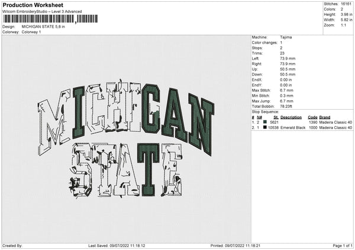Click the 'St.' column header
The image size is (355, 250).
pyautogui.click(x=276, y=117)
